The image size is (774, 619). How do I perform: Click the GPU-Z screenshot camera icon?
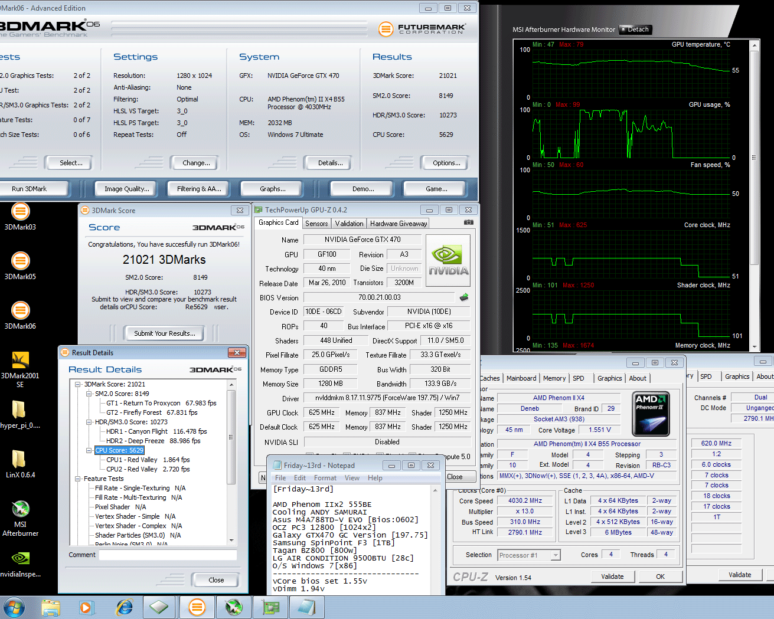468,222
